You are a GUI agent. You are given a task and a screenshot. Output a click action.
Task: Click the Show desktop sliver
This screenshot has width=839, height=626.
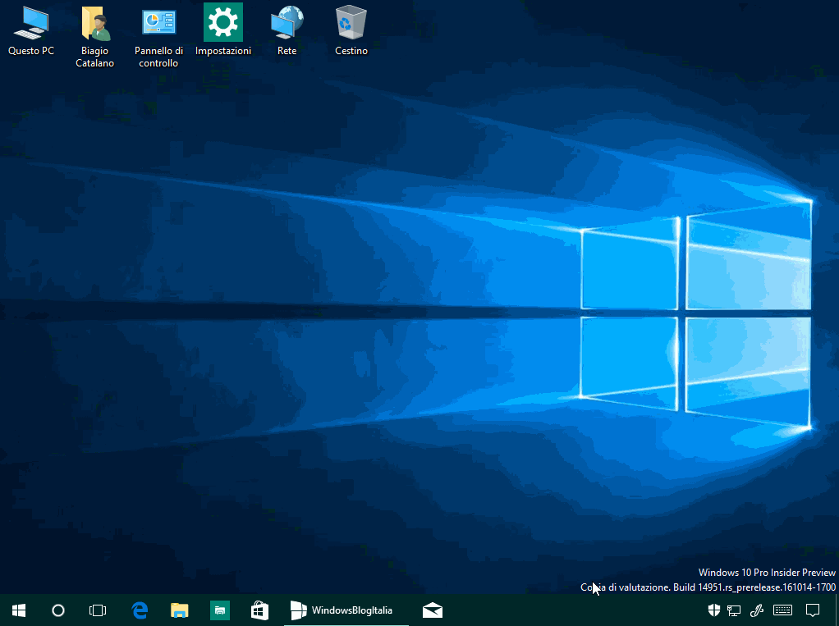837,610
